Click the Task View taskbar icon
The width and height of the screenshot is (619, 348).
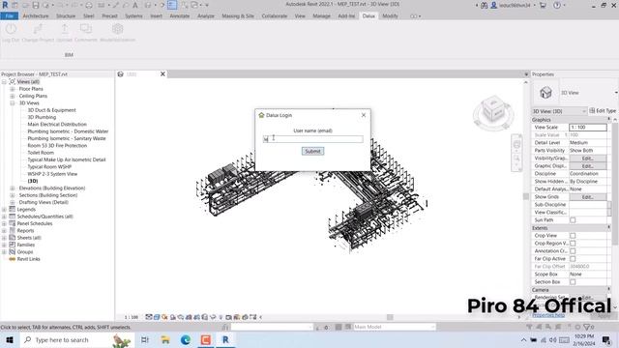pos(145,339)
